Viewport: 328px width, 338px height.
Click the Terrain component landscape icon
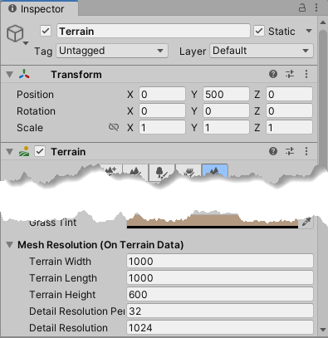[24, 151]
